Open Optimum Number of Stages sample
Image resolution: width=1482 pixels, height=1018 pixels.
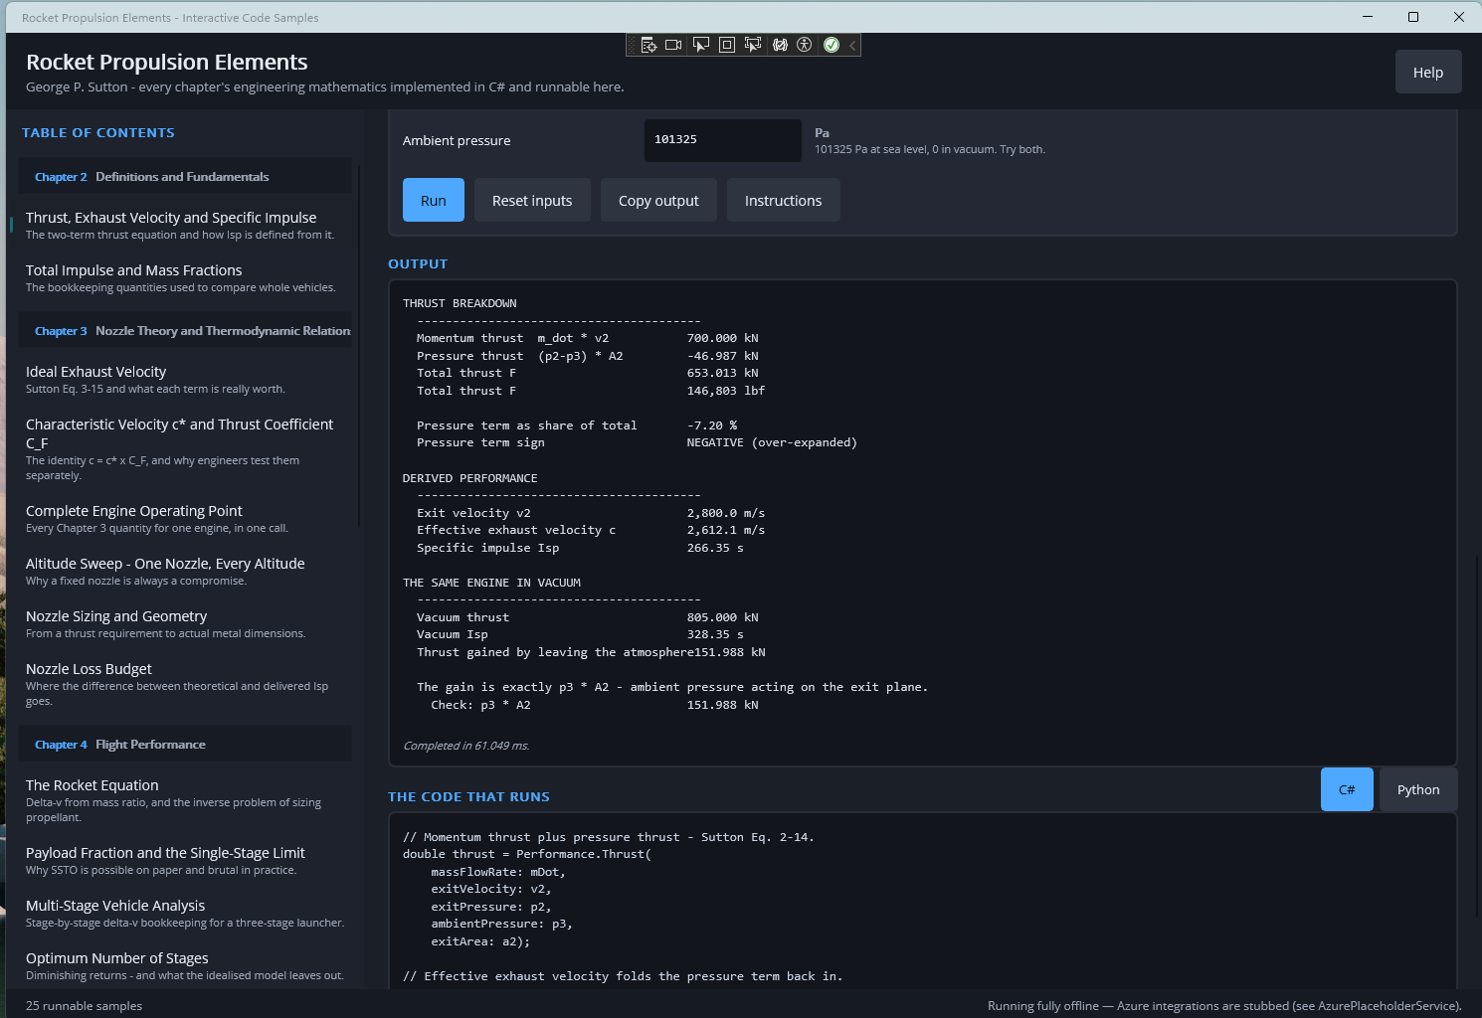point(185,966)
